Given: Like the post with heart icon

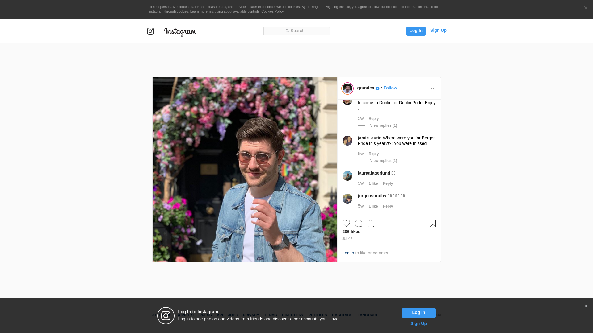Looking at the screenshot, I should [x=346, y=223].
